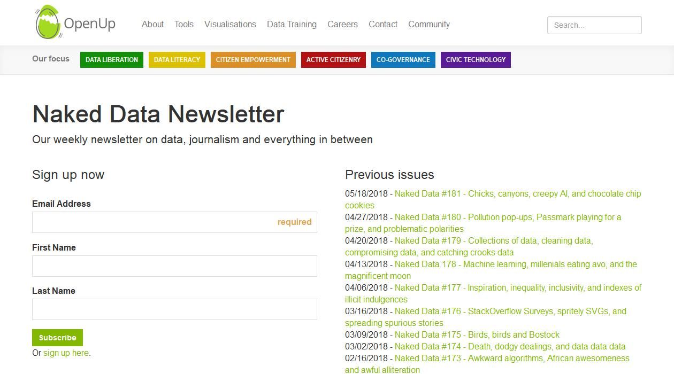
Task: Select the Active Citizenry focus tag
Action: coord(333,60)
